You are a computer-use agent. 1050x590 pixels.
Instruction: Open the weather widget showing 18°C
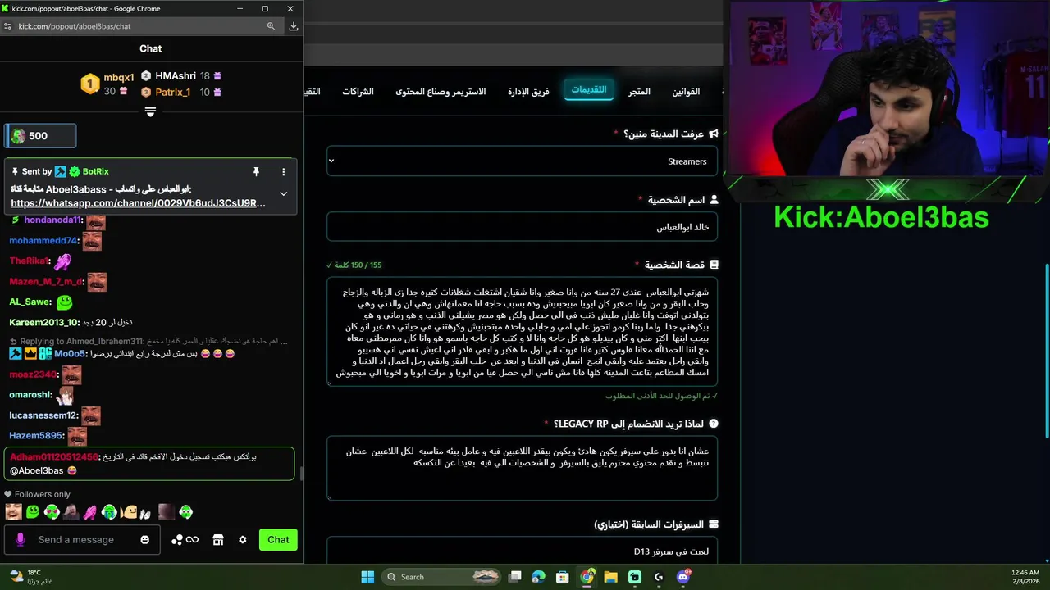tap(31, 577)
